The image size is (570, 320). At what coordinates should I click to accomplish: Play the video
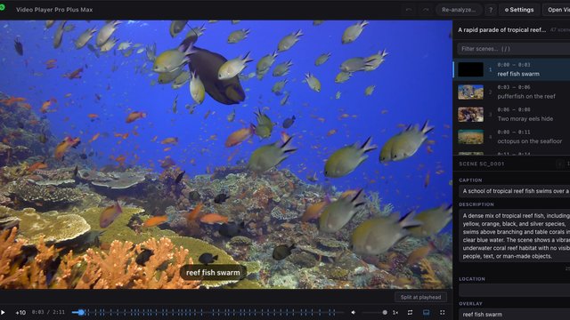pyautogui.click(x=3, y=312)
